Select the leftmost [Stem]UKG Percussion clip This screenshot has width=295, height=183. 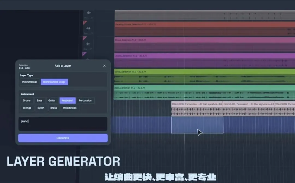click(x=197, y=109)
